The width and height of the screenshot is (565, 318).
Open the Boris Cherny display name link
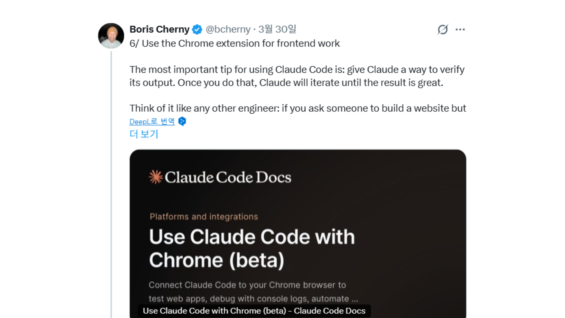[x=159, y=29]
